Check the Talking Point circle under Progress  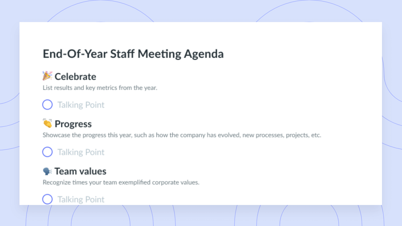tap(47, 152)
